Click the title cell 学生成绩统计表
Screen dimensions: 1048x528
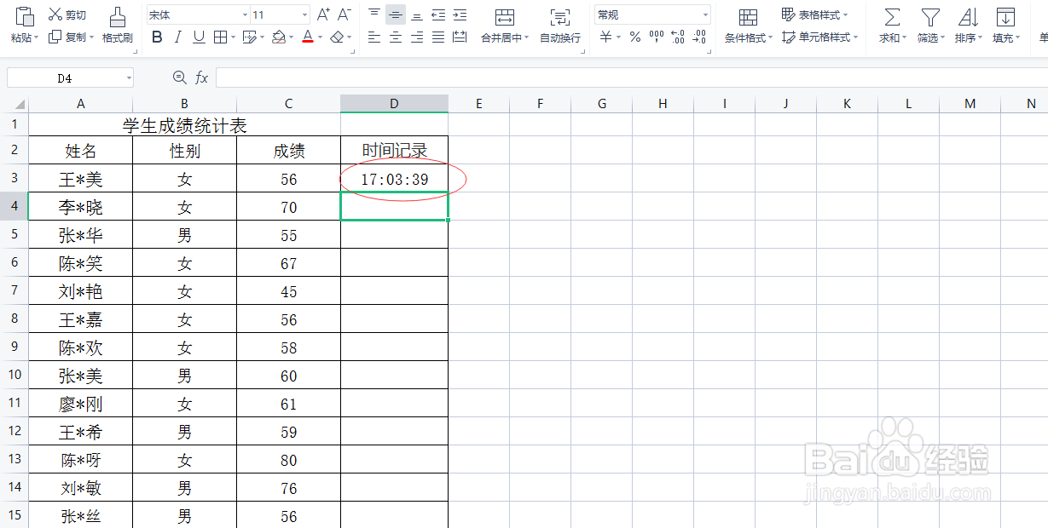(x=184, y=126)
